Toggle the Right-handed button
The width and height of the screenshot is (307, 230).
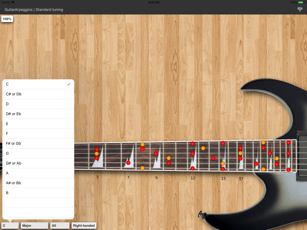point(84,225)
